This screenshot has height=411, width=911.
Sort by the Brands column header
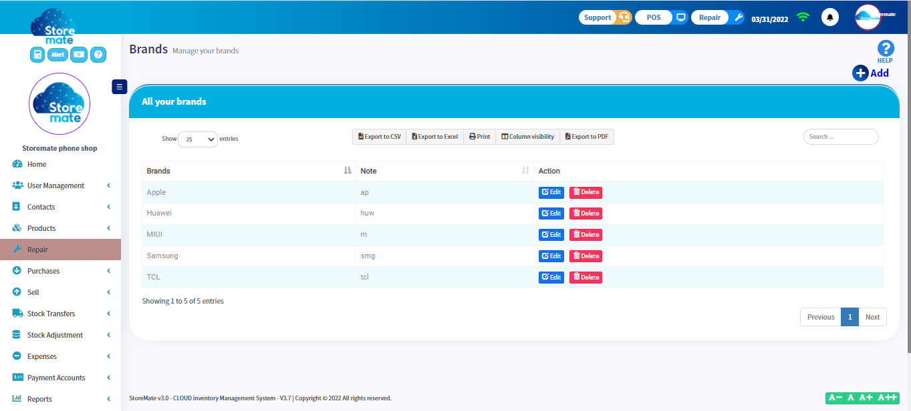[249, 171]
